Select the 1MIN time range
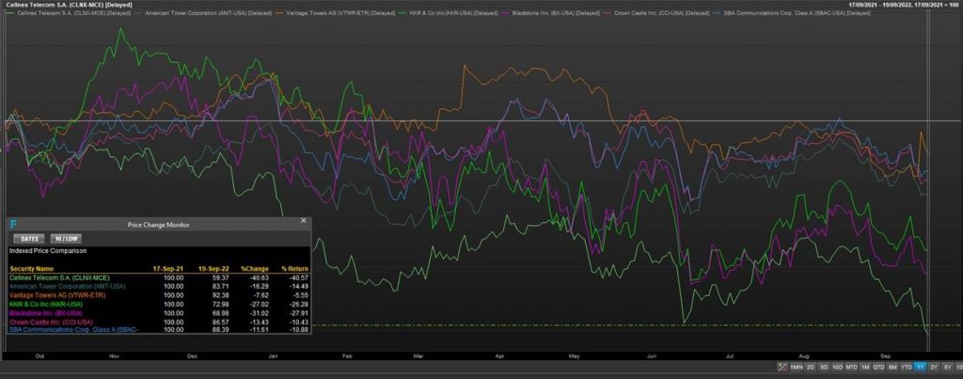 (x=797, y=367)
